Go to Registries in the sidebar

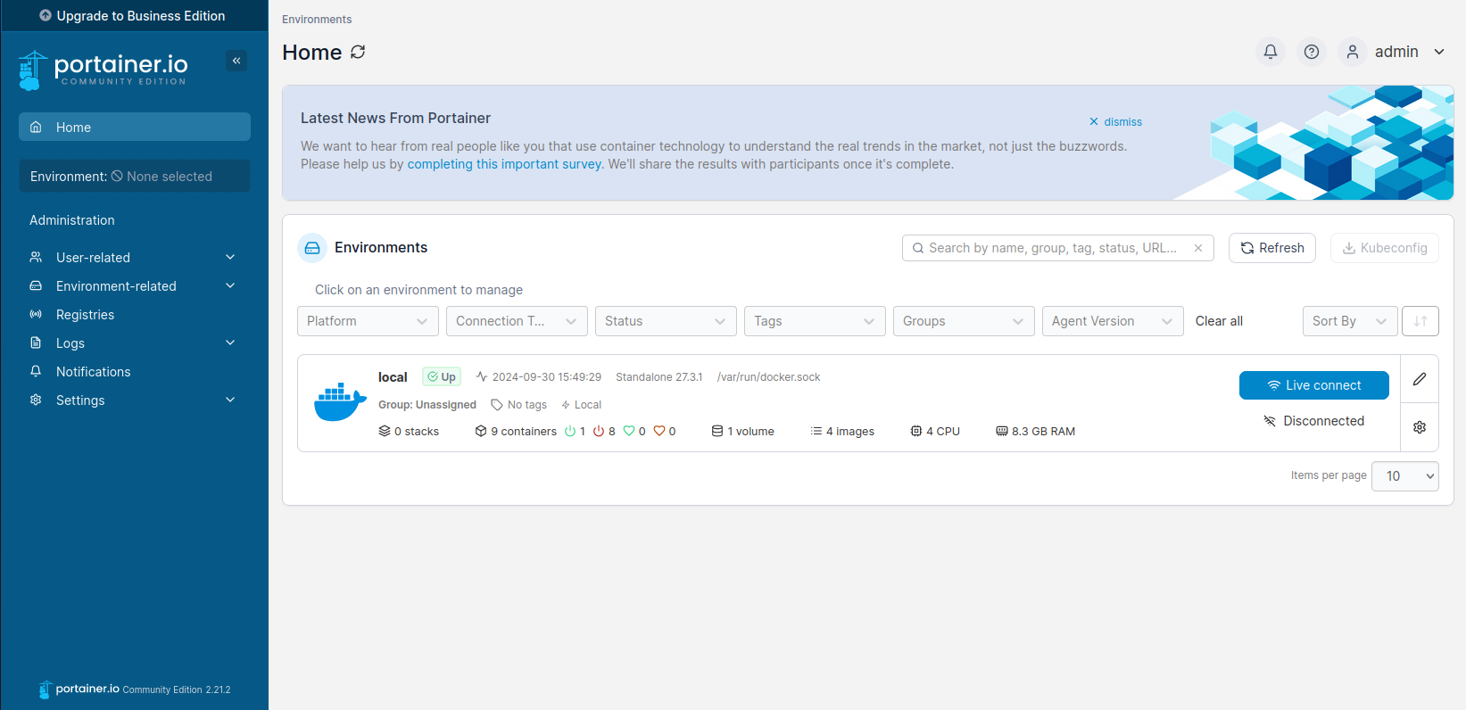[85, 315]
